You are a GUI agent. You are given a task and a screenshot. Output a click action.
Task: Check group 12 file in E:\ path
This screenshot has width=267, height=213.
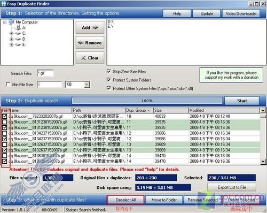pyautogui.click(x=5, y=133)
